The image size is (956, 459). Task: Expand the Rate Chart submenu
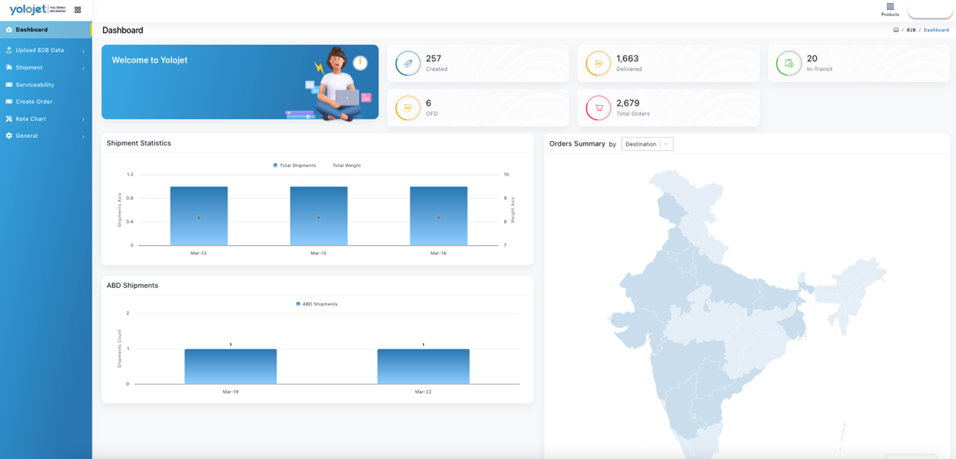(44, 119)
